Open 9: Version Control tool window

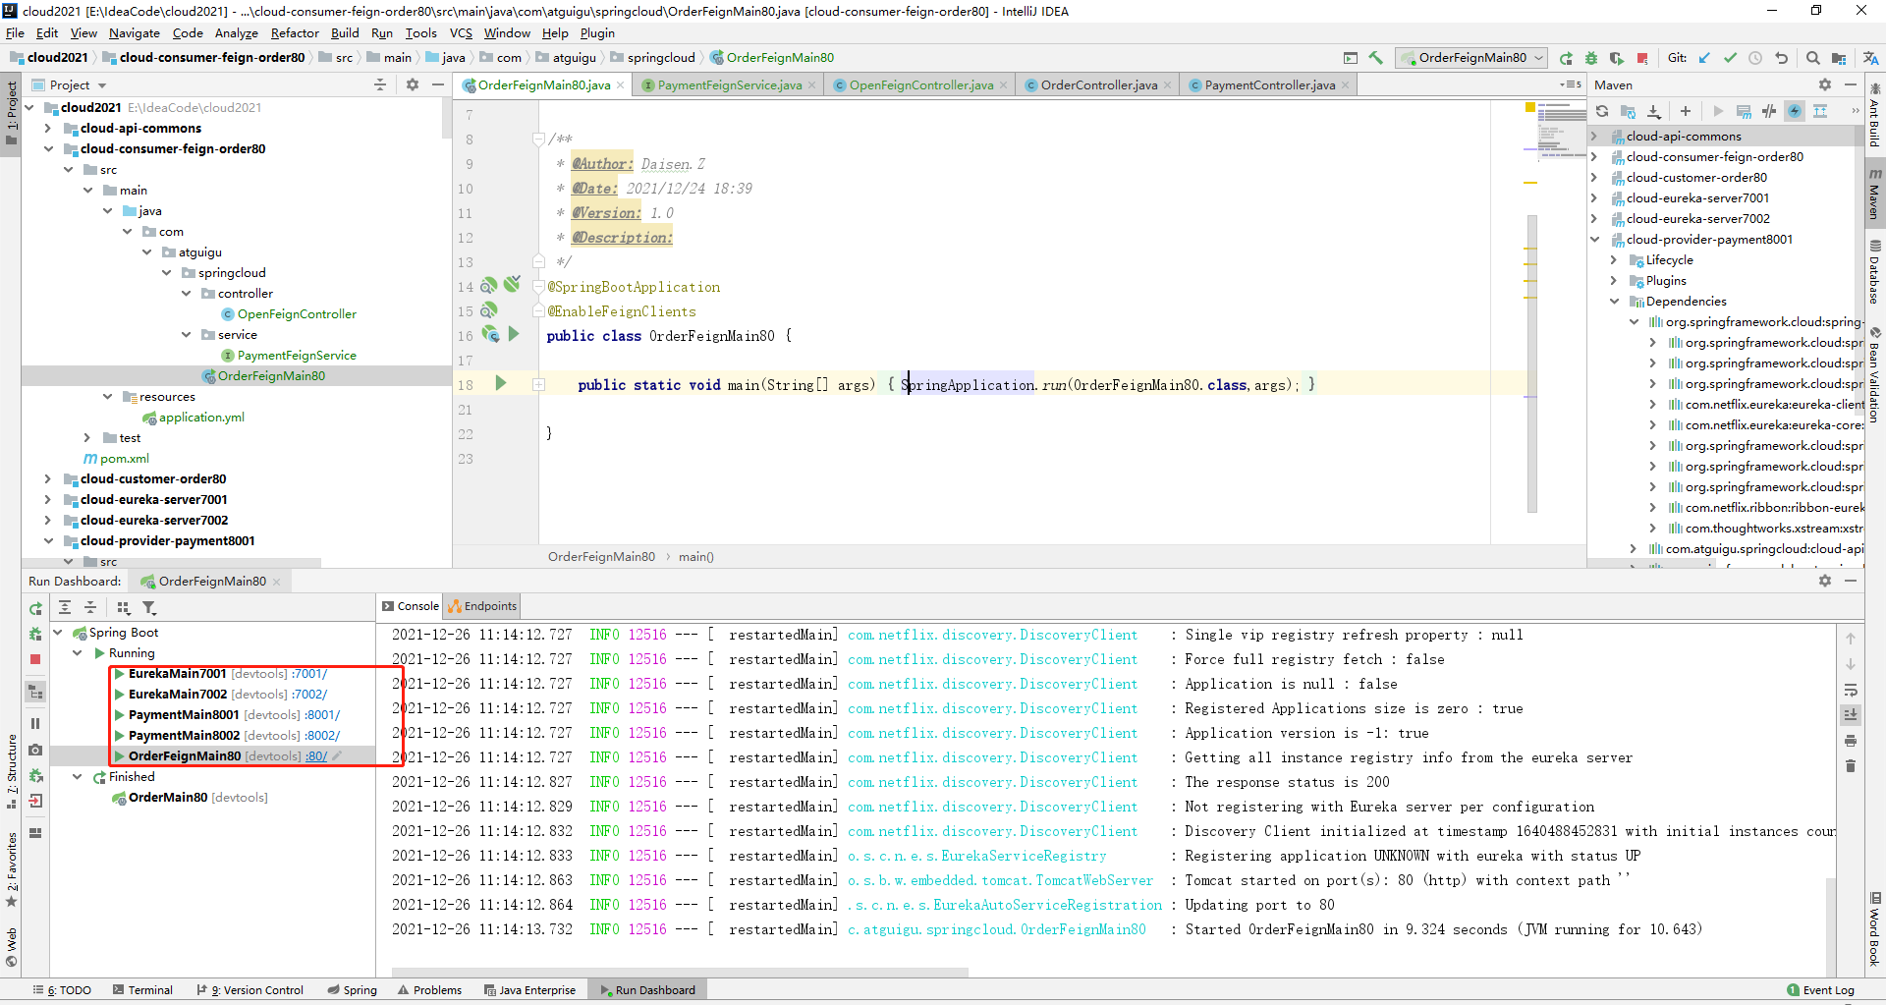[x=250, y=990]
